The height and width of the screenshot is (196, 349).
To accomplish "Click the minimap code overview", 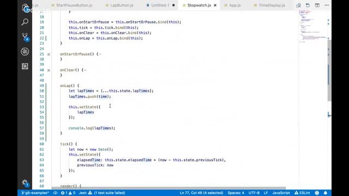I will pyautogui.click(x=312, y=26).
